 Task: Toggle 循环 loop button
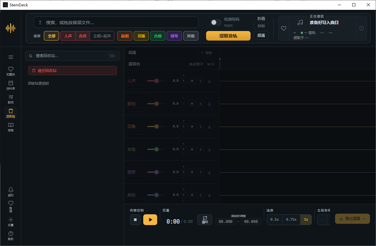[205, 220]
